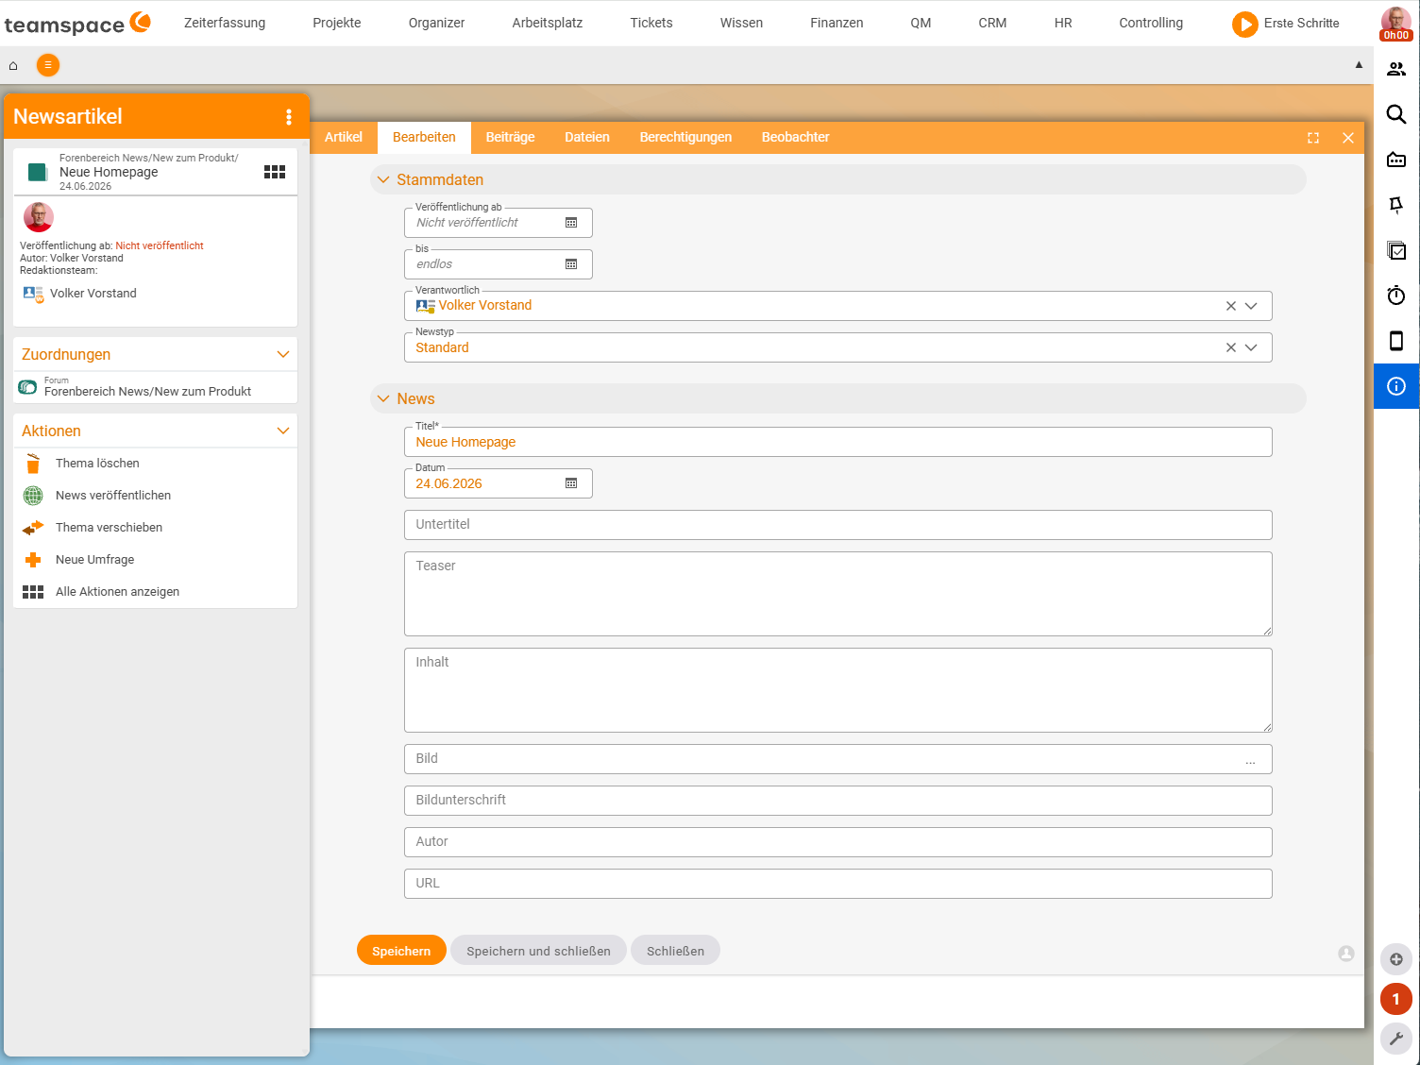
Task: Toggle fullscreen for the article dialog
Action: click(1313, 138)
